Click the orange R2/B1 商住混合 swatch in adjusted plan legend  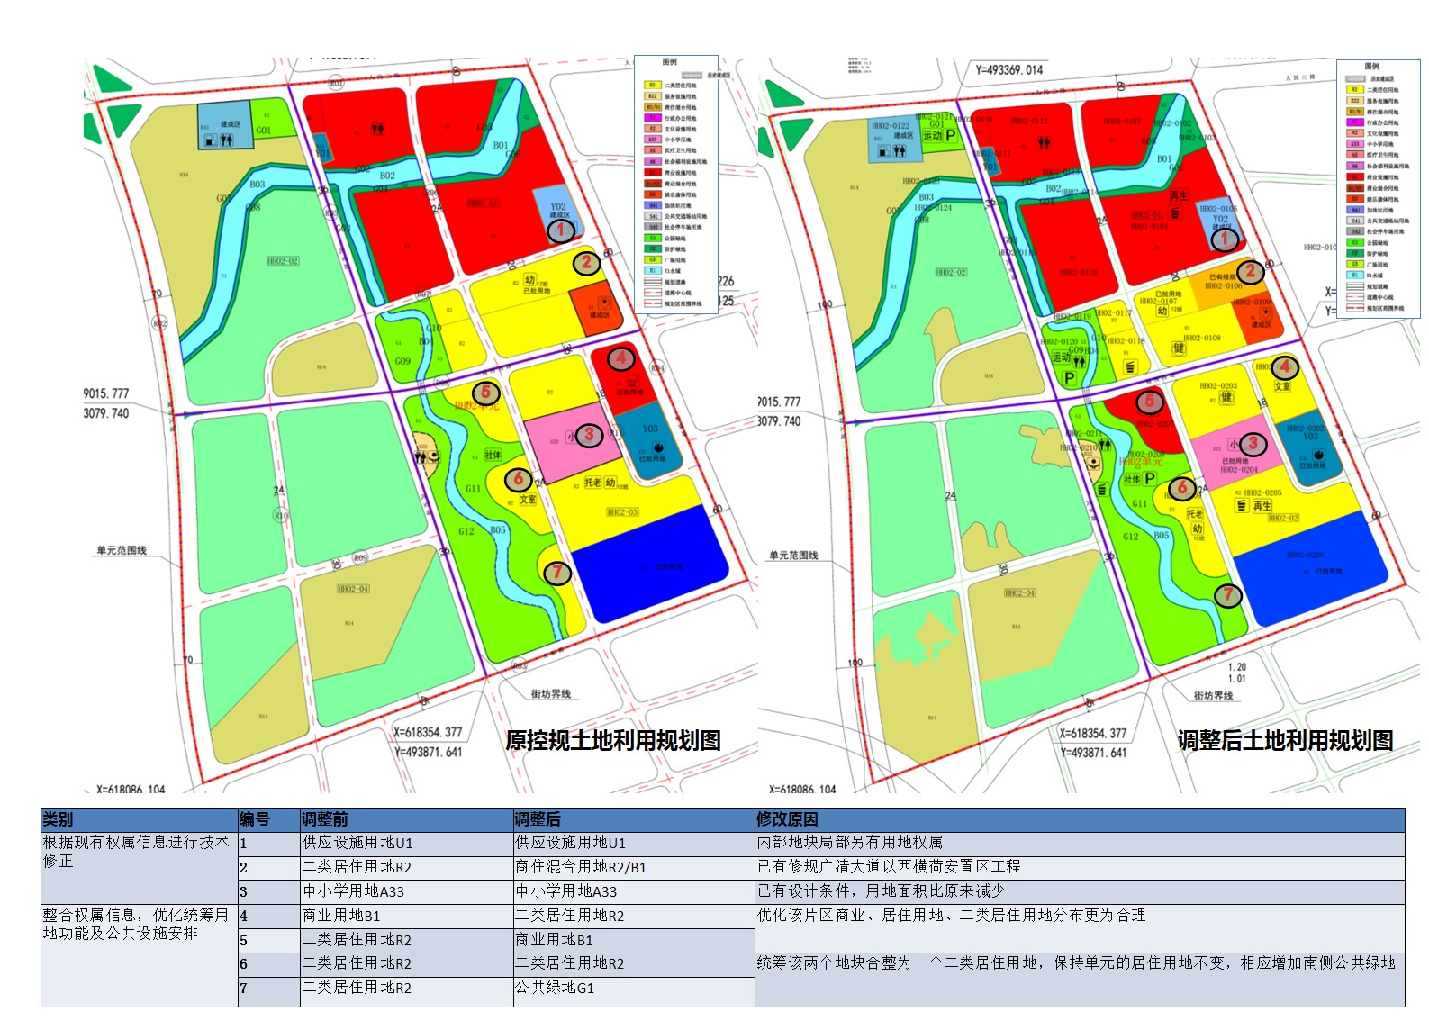(x=1354, y=112)
